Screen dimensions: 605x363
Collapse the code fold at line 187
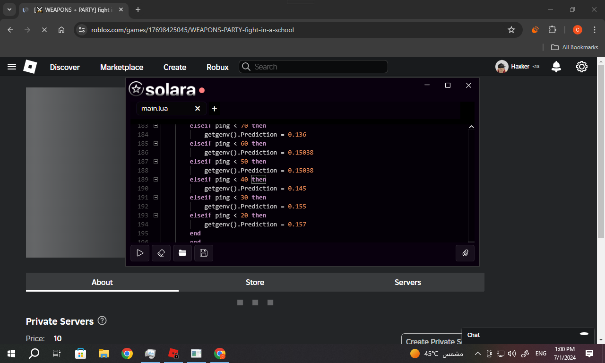(156, 162)
